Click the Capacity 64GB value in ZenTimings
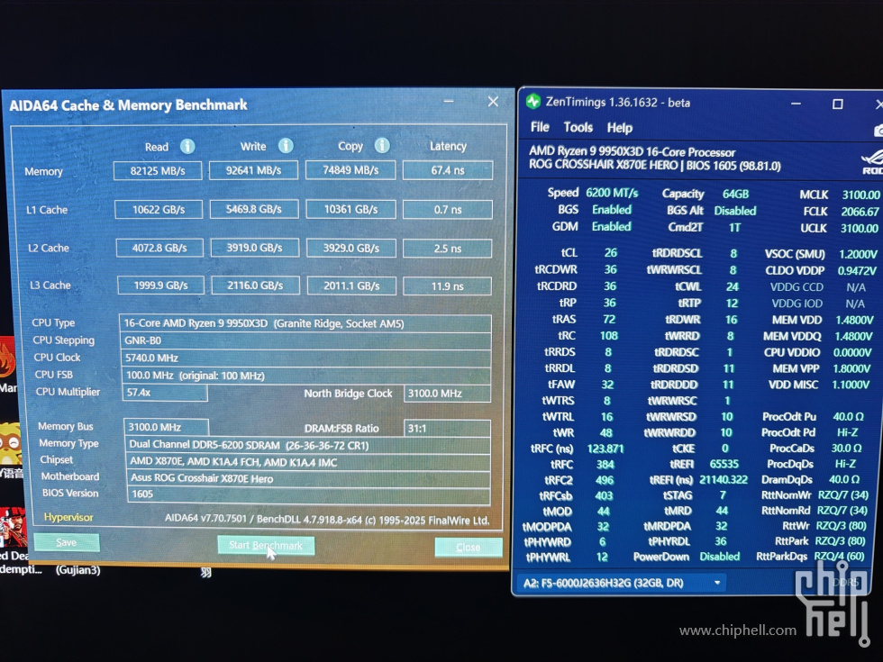 coord(735,195)
